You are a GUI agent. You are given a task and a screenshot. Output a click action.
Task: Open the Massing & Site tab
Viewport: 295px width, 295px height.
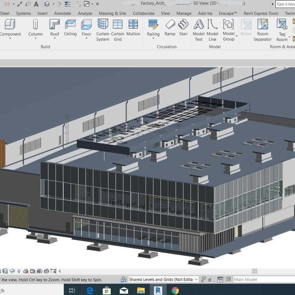coord(112,13)
